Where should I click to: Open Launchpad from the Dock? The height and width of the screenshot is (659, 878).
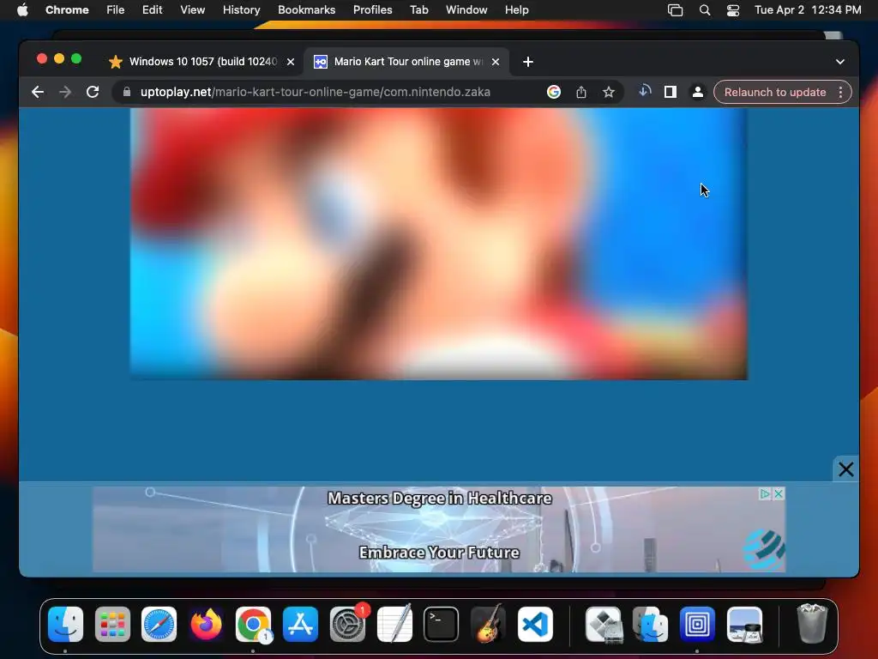tap(112, 624)
